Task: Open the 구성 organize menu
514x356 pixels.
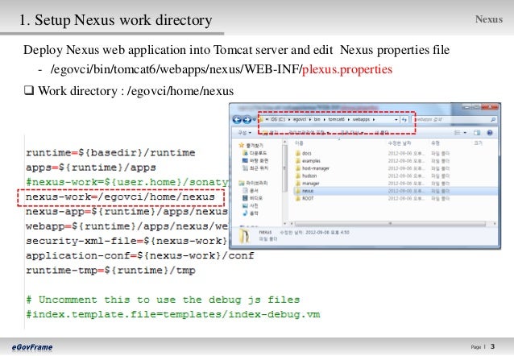Action: 245,132
